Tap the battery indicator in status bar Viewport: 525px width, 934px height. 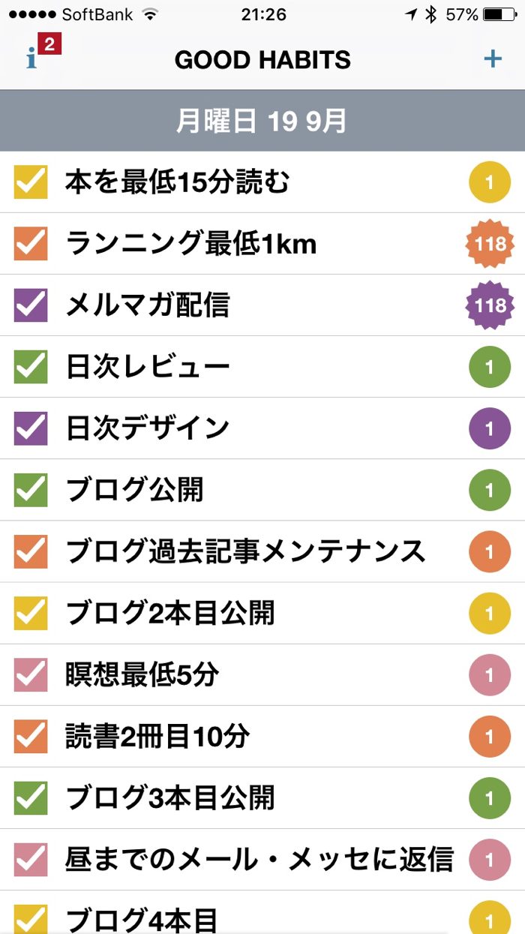pyautogui.click(x=500, y=15)
